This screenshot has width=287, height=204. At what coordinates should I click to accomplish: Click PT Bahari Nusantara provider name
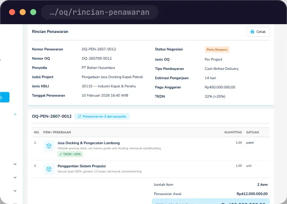coord(98,68)
